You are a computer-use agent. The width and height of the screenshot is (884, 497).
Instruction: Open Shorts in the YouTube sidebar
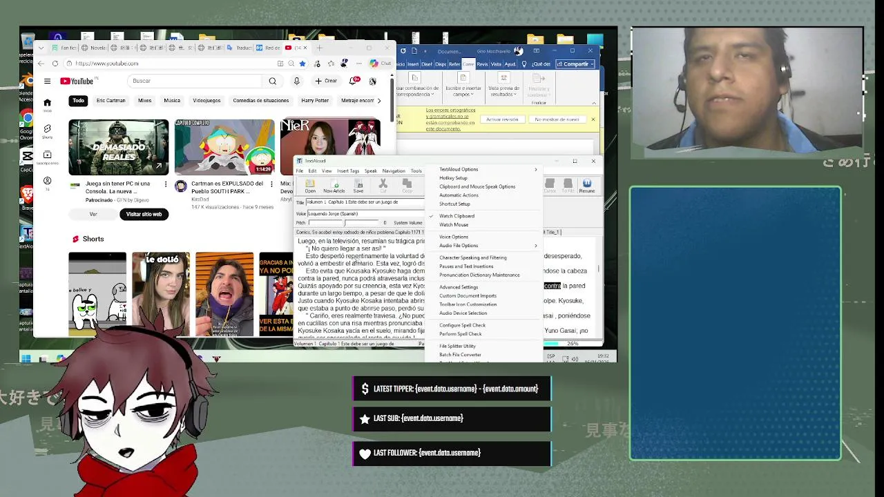click(47, 130)
